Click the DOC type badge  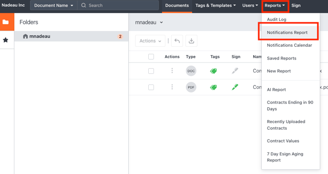[191, 71]
